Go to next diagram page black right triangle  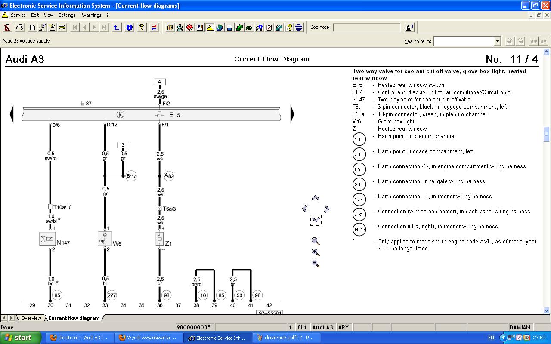pos(292,114)
